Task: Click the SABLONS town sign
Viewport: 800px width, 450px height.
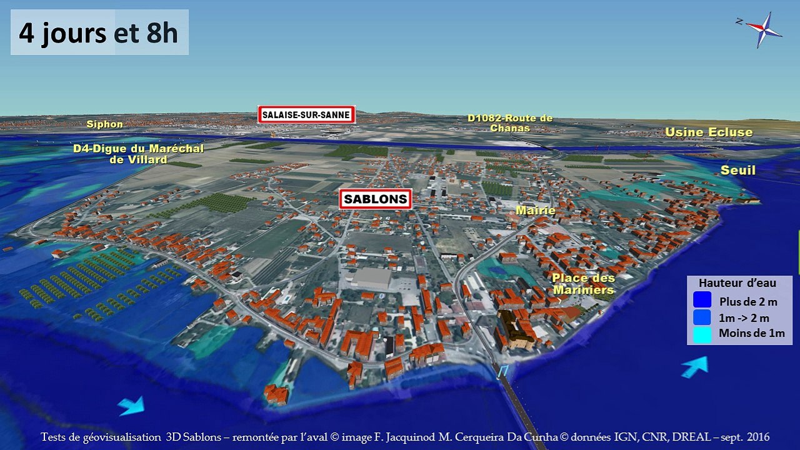Action: point(376,200)
